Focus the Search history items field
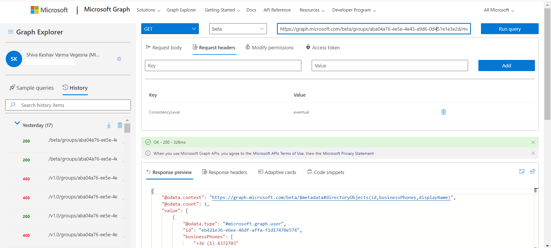551x248 pixels. pyautogui.click(x=68, y=105)
